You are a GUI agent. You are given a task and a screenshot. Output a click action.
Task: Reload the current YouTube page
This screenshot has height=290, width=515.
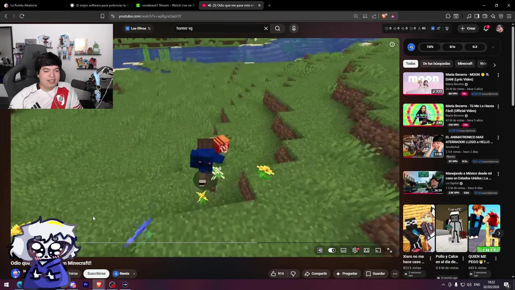point(22,16)
